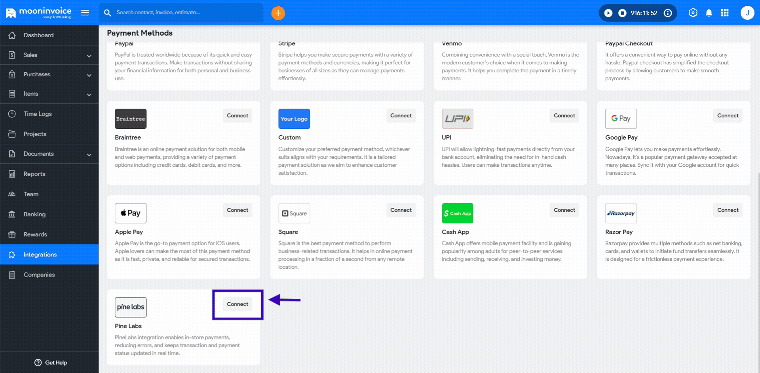Image resolution: width=760 pixels, height=373 pixels.
Task: Select Integrations in sidebar
Action: point(49,254)
